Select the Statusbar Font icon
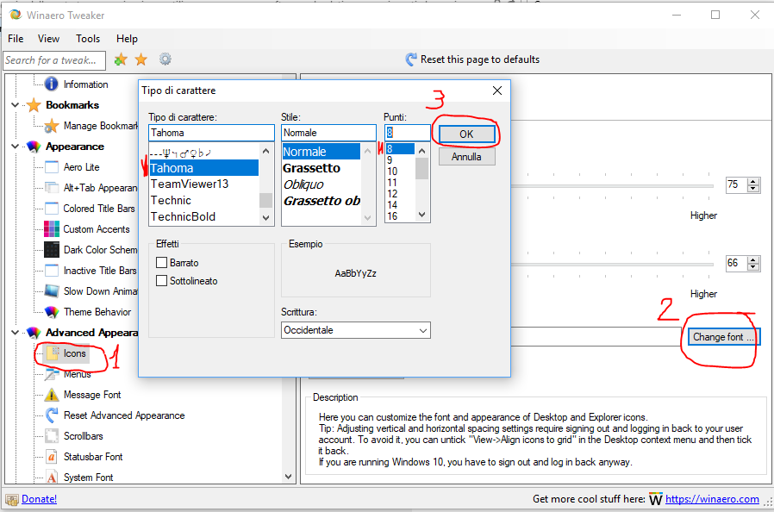This screenshot has height=512, width=774. click(x=51, y=457)
